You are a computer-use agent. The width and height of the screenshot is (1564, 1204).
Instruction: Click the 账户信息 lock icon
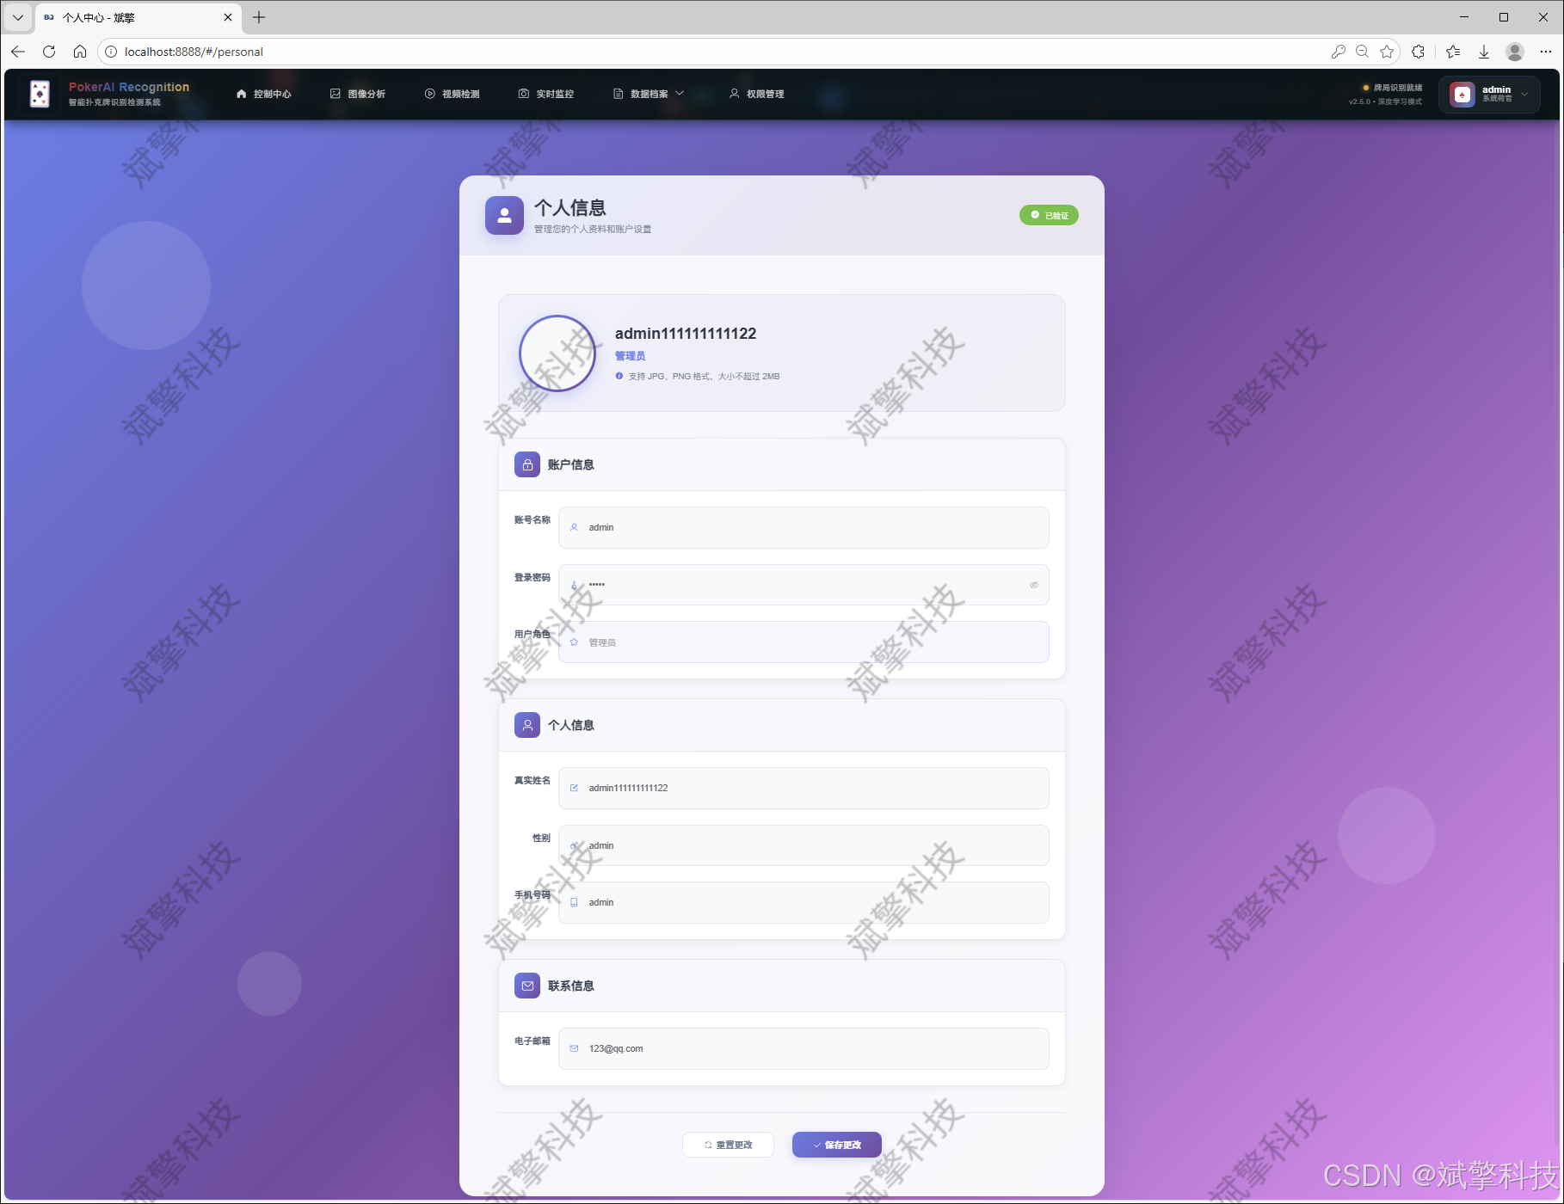click(x=527, y=464)
